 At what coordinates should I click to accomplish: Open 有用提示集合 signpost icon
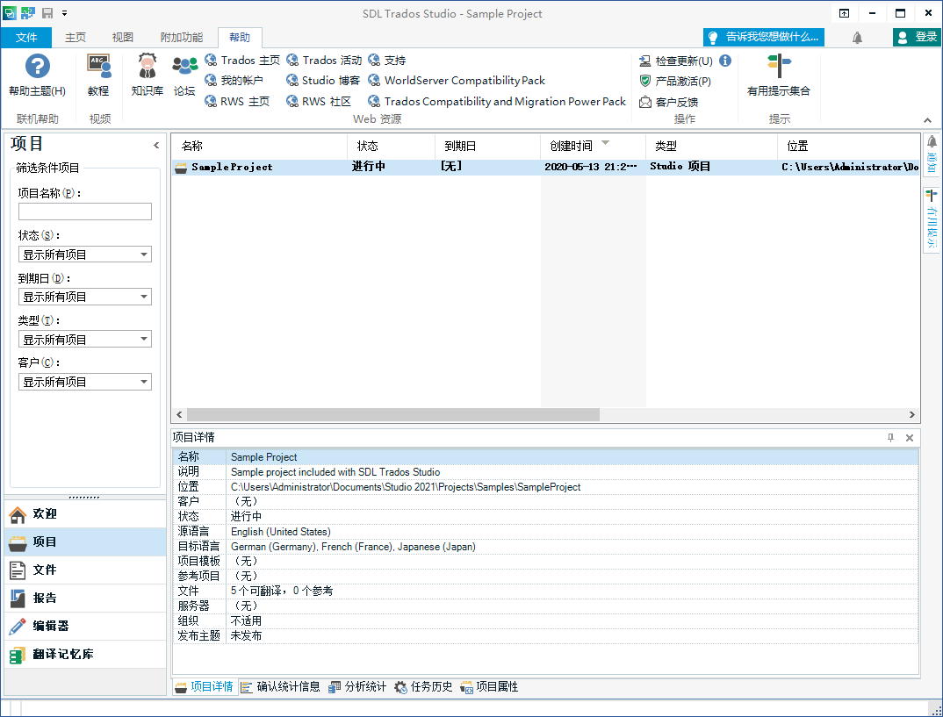pyautogui.click(x=779, y=75)
